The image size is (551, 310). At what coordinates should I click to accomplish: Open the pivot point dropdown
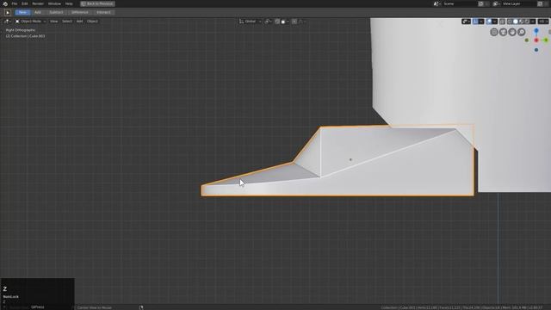coord(268,22)
